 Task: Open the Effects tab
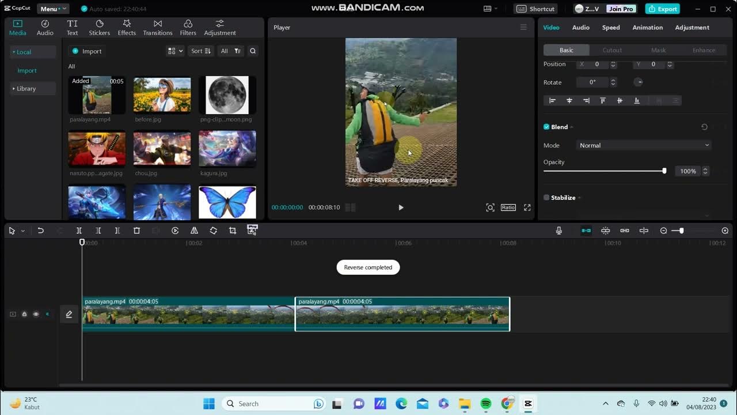127,28
